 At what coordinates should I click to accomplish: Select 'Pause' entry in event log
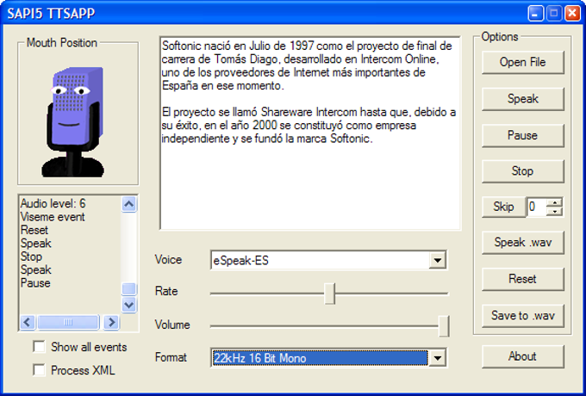click(35, 283)
